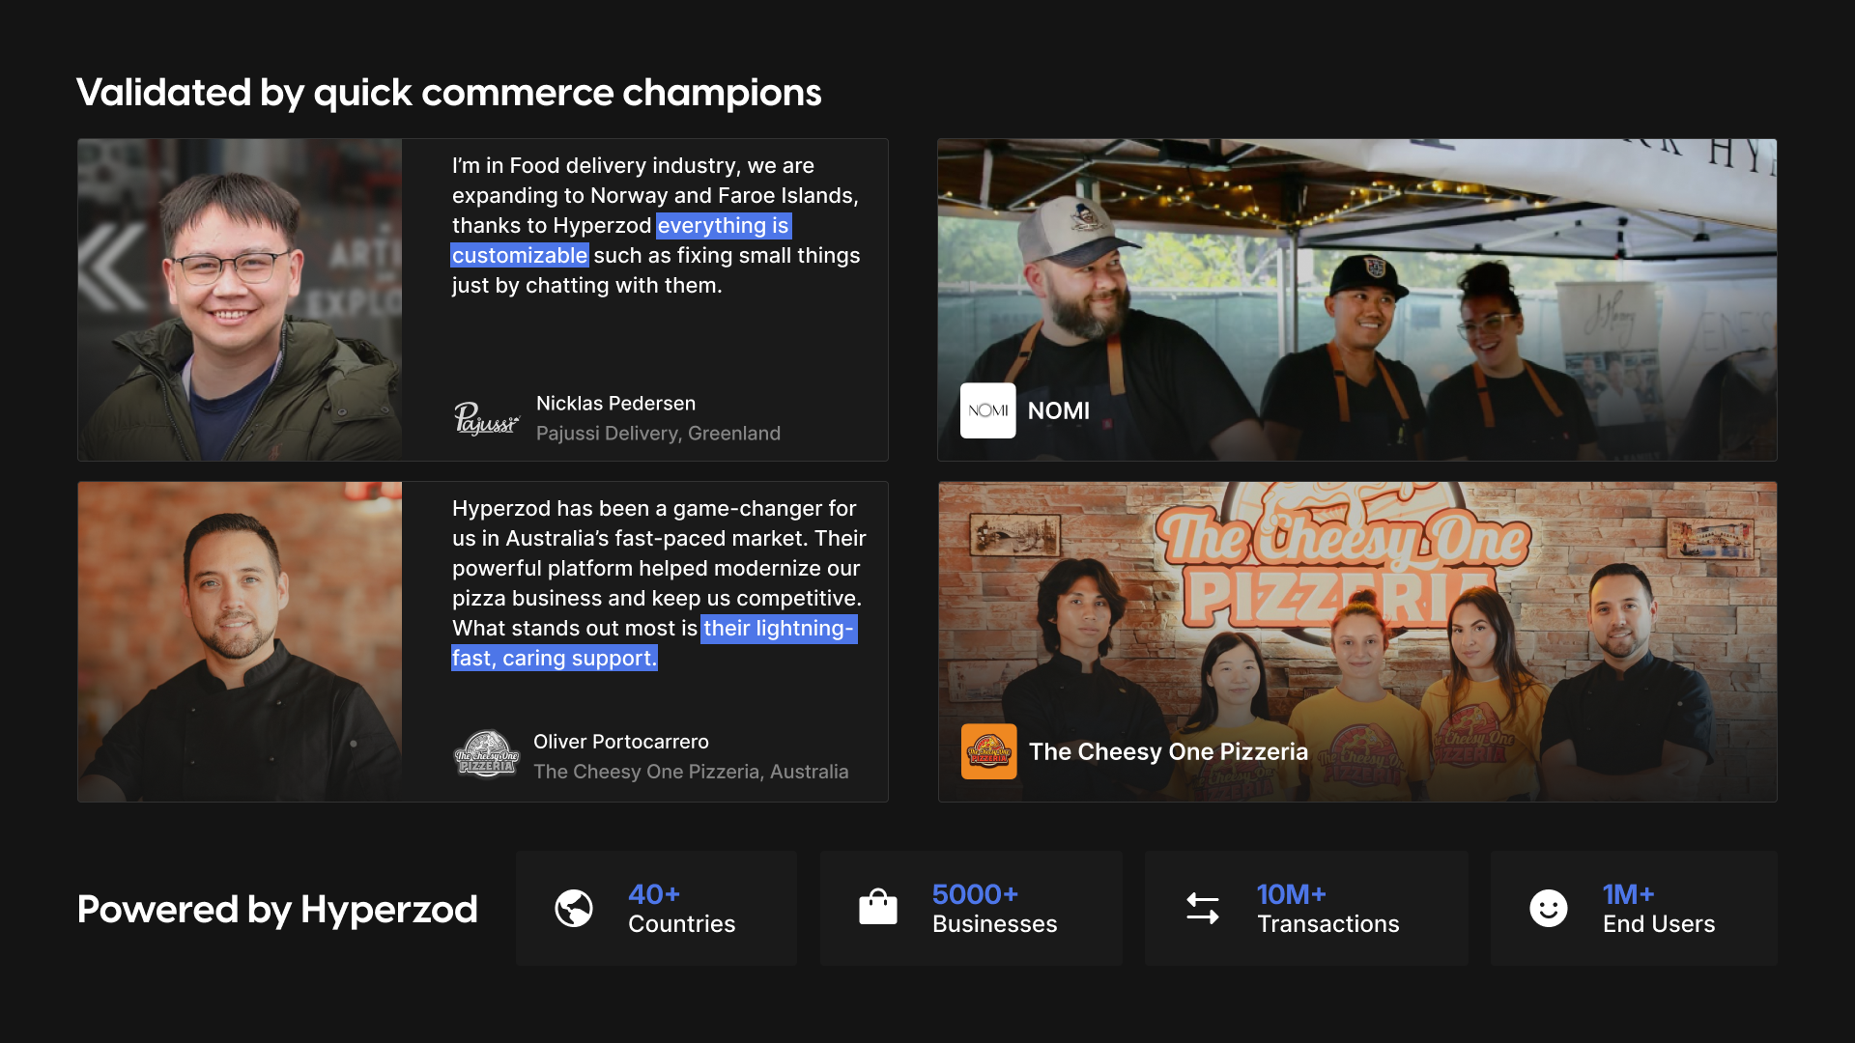Image resolution: width=1855 pixels, height=1043 pixels.
Task: Open The Cheesy One Pizzeria team photo
Action: [x=1357, y=641]
